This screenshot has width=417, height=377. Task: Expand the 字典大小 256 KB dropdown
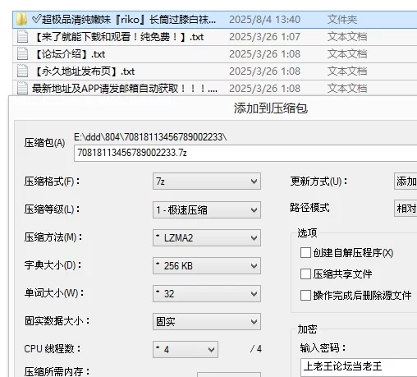pyautogui.click(x=207, y=265)
